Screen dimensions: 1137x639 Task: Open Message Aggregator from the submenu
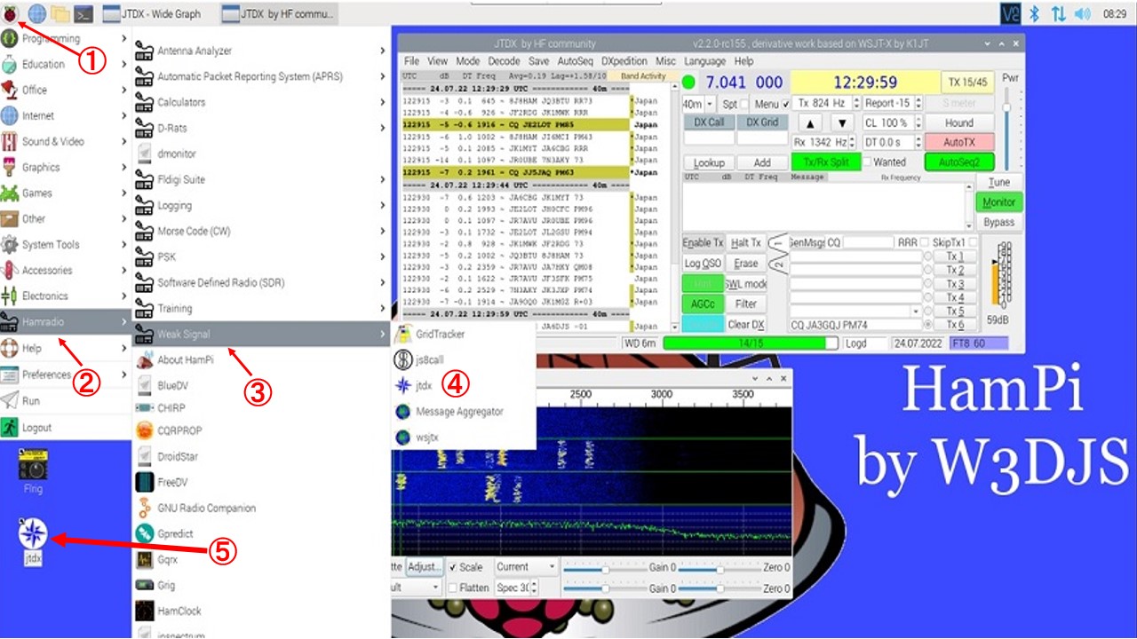(464, 411)
